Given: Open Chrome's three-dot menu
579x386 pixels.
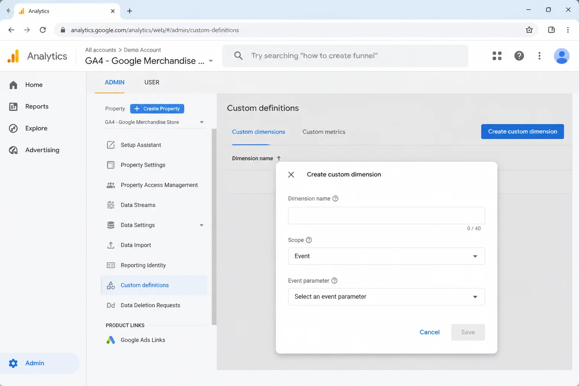Looking at the screenshot, I should click(568, 30).
